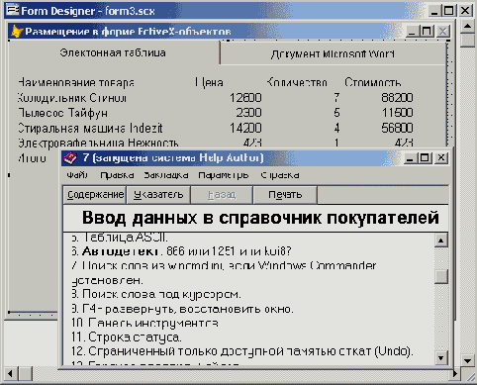
Task: Close the Form Designer window
Action: point(465,11)
